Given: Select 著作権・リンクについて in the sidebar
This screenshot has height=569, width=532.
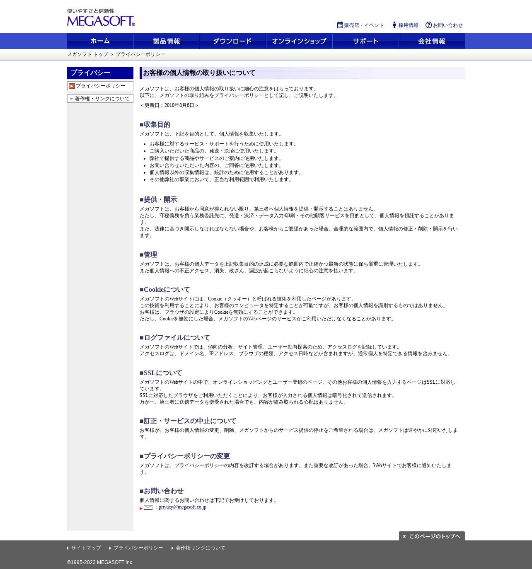Looking at the screenshot, I should tap(100, 99).
